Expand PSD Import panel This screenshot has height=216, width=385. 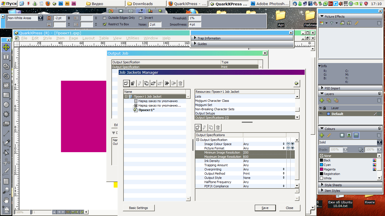pos(322,88)
